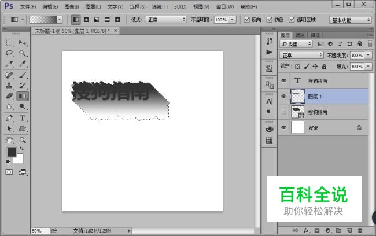Expand the 基本功能 workspace dropdown

pos(350,20)
